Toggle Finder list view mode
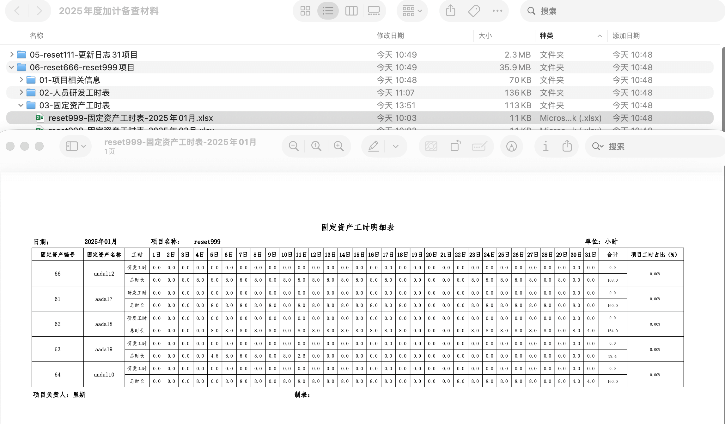 pos(328,11)
